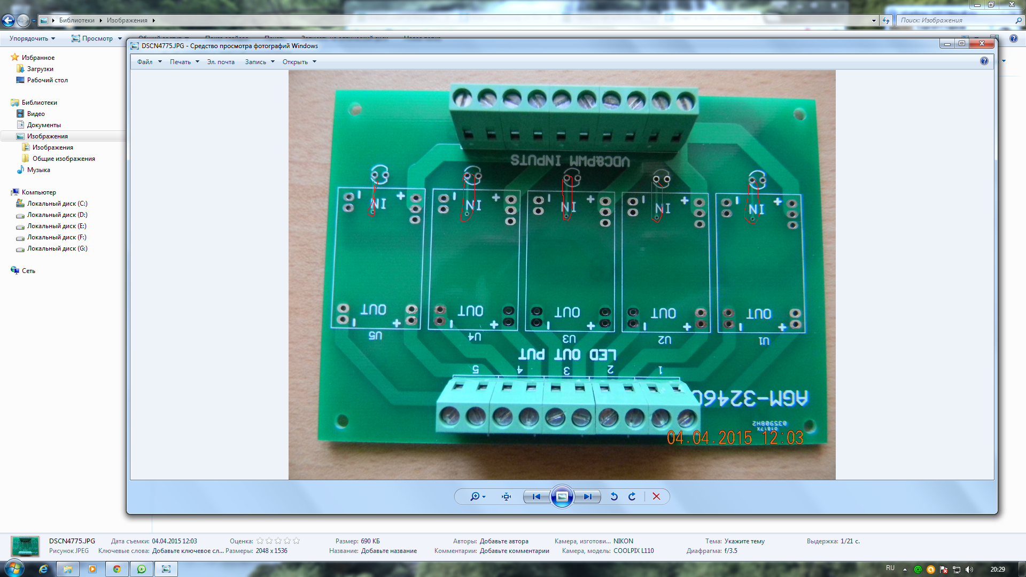
Task: Open Google Chrome from the taskbar
Action: [x=116, y=569]
